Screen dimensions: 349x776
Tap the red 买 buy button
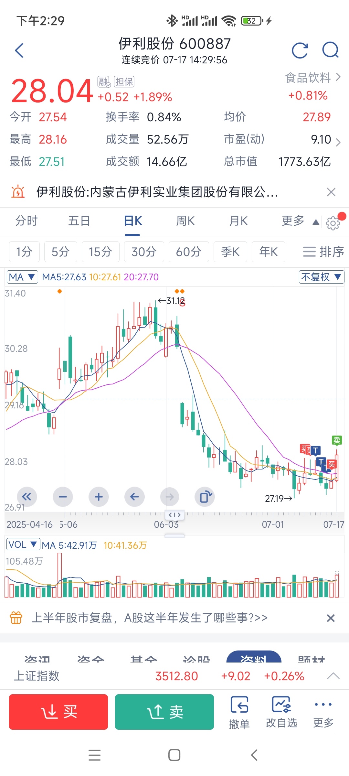[58, 712]
